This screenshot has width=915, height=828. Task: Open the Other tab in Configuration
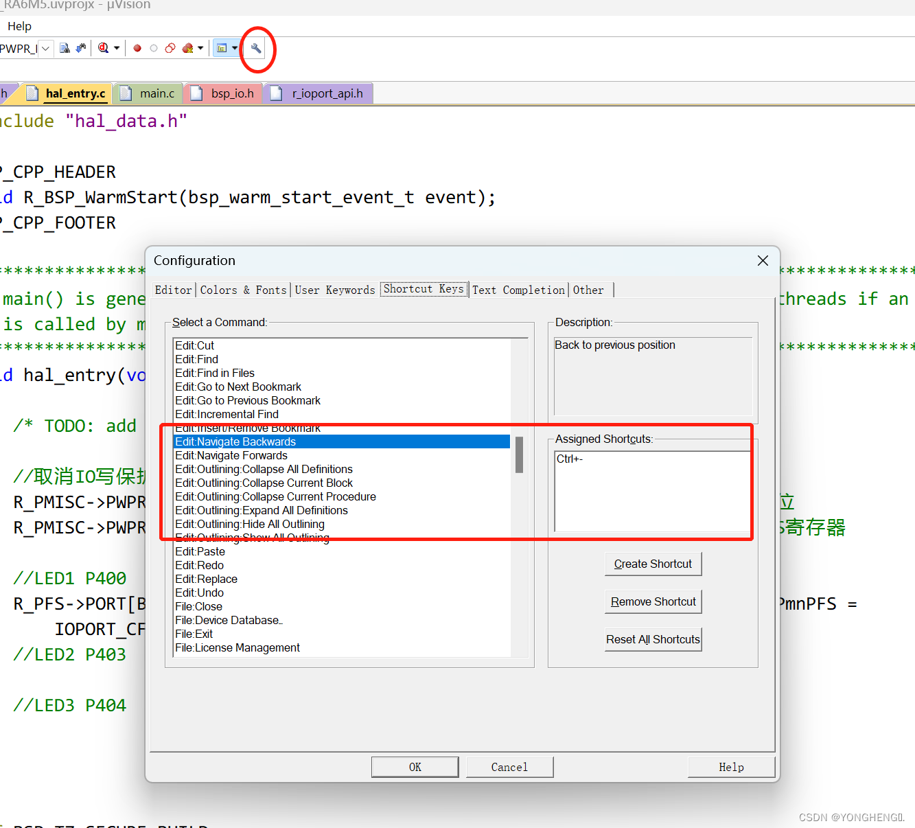pyautogui.click(x=589, y=290)
